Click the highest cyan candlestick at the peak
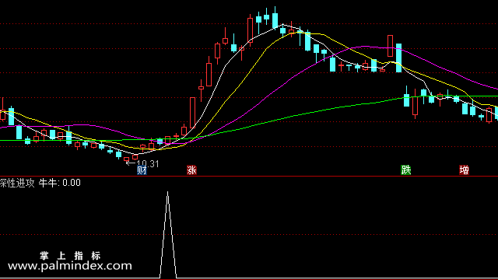Image resolution: width=498 pixels, height=280 pixels. [x=275, y=19]
